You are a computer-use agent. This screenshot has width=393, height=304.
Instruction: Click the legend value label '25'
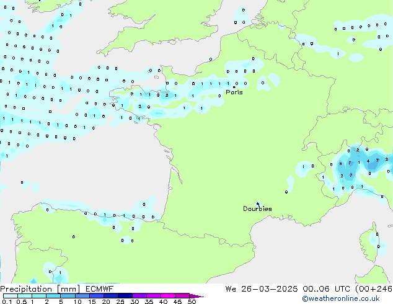click(120, 302)
